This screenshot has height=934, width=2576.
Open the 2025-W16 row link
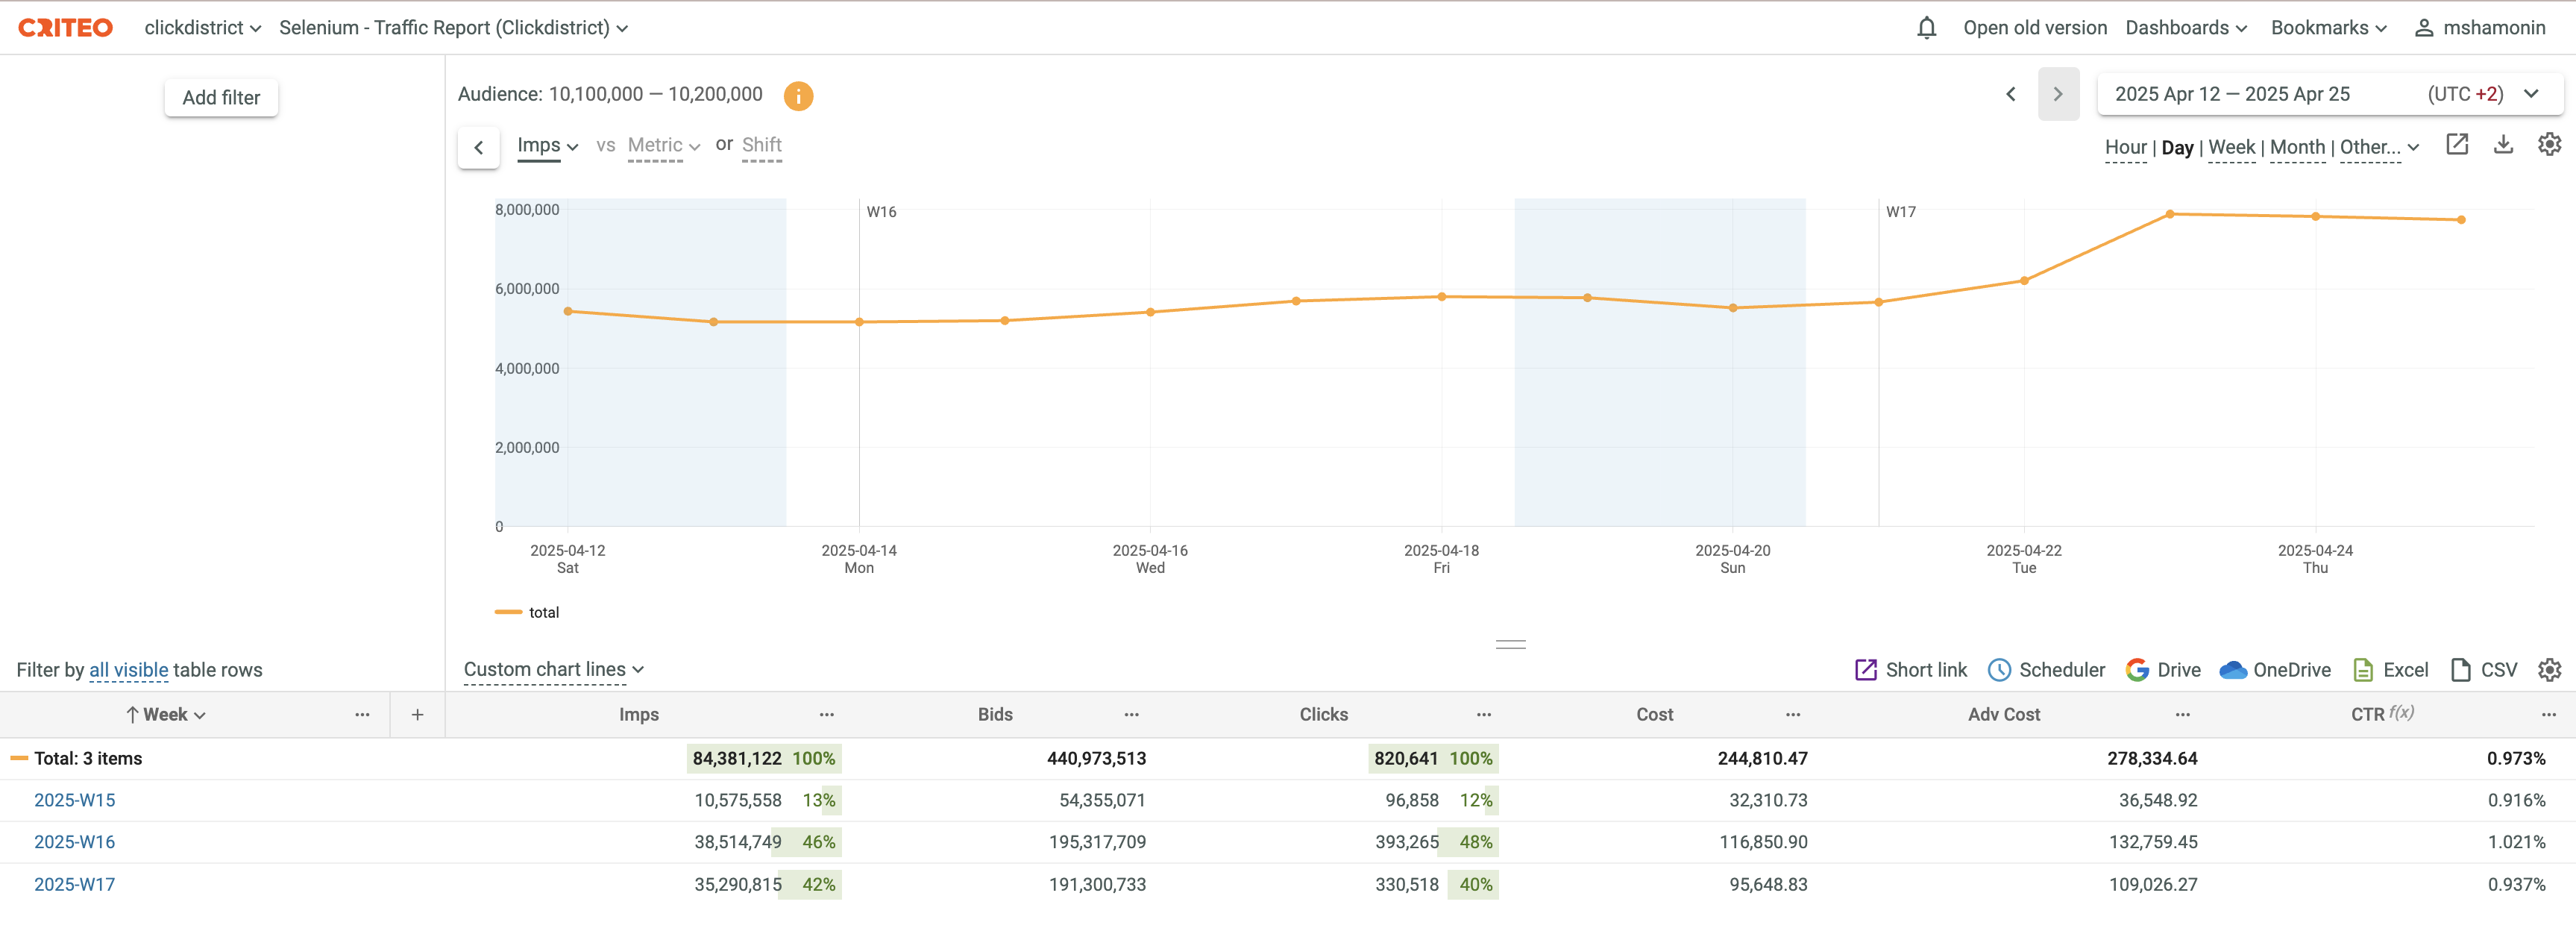[75, 842]
